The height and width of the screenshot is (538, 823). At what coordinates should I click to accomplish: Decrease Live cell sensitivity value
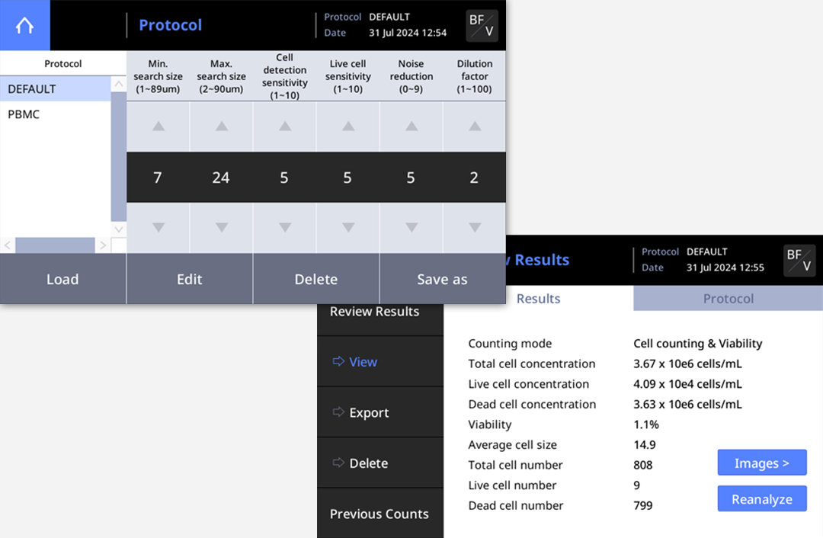[x=348, y=227]
